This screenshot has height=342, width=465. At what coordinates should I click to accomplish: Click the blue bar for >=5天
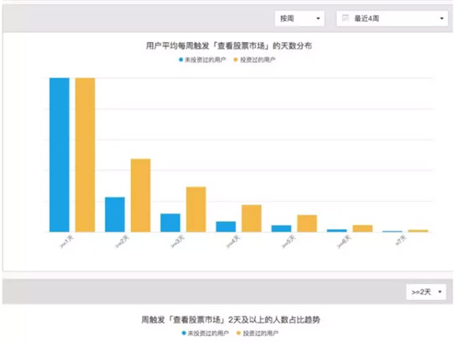tap(281, 229)
